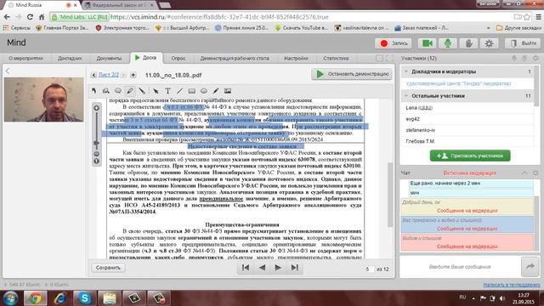Select the ellipse shape tool
Screen dimensions: 544x306
click(x=204, y=91)
